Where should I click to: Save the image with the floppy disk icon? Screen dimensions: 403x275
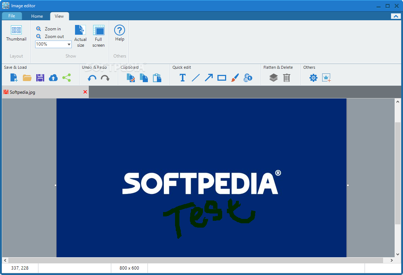[40, 77]
